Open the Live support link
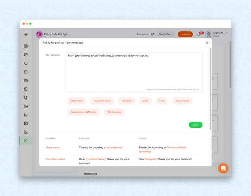This screenshot has height=196, width=251. click(x=146, y=34)
